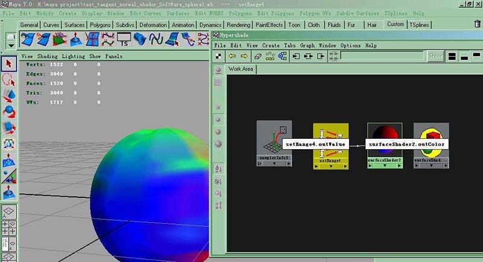Image resolution: width=483 pixels, height=262 pixels.
Task: Show input connections in Hypershade
Action: point(296,56)
